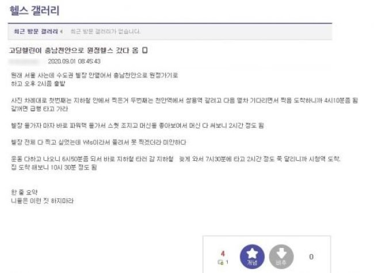Open the post title 고딩헬린이 충남천안으로 원정헬스 갔다 옴

[x=74, y=51]
